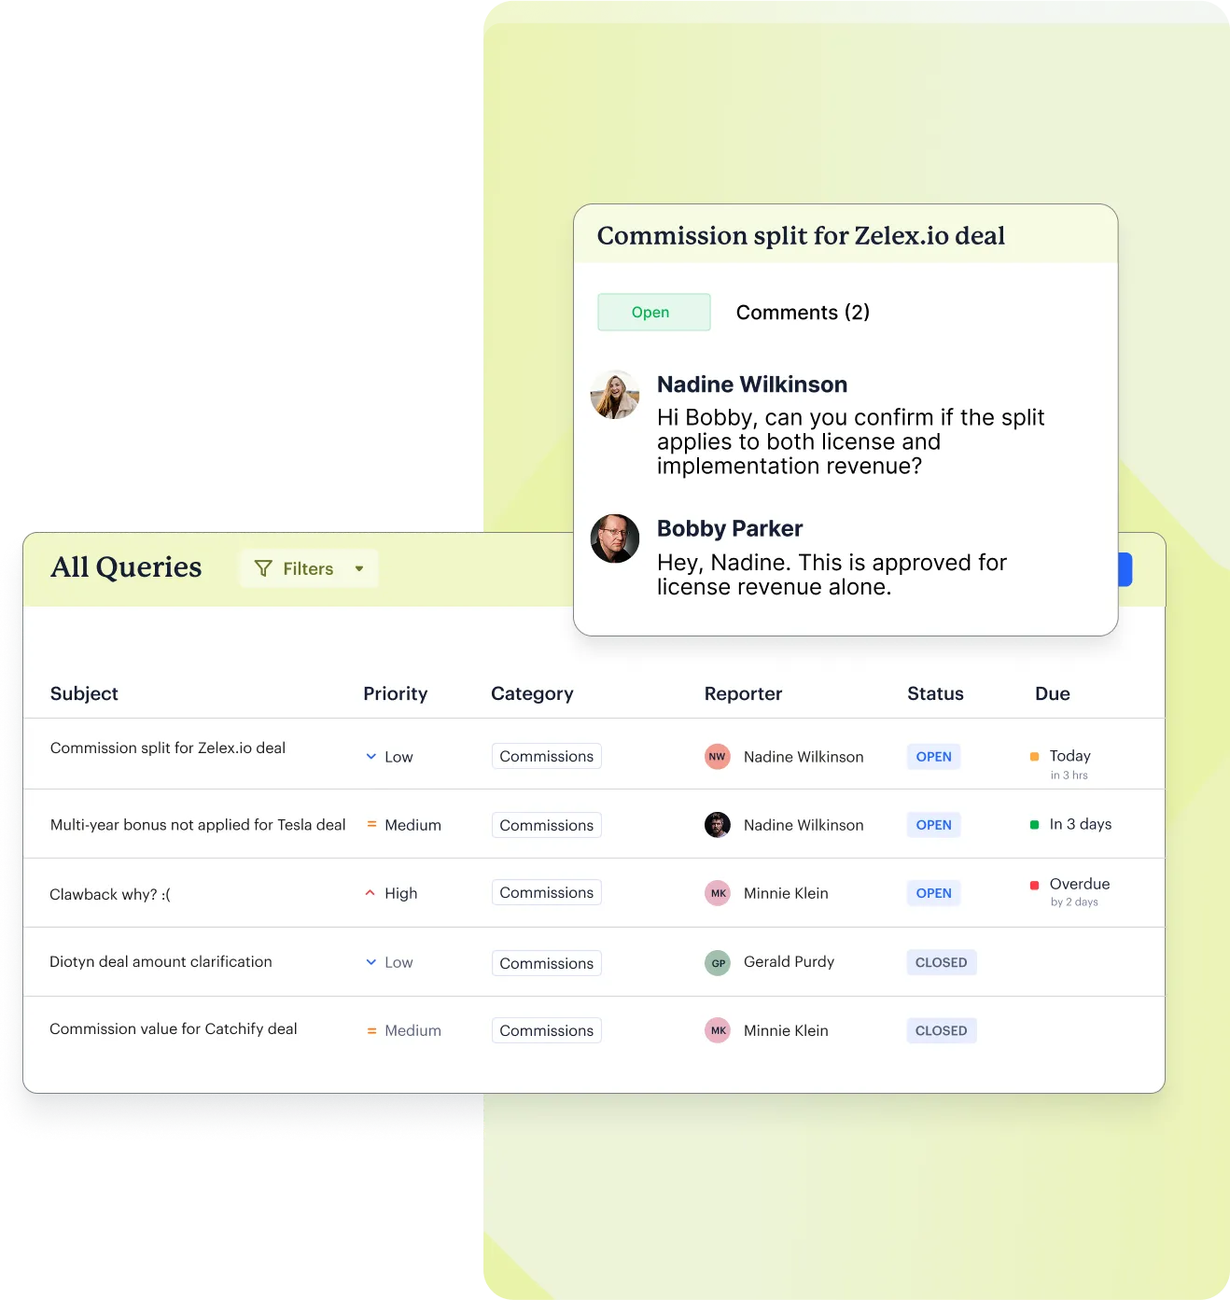Click OPEN status badge in Clawback row
Viewport: 1230px width, 1300px height.
click(x=933, y=893)
